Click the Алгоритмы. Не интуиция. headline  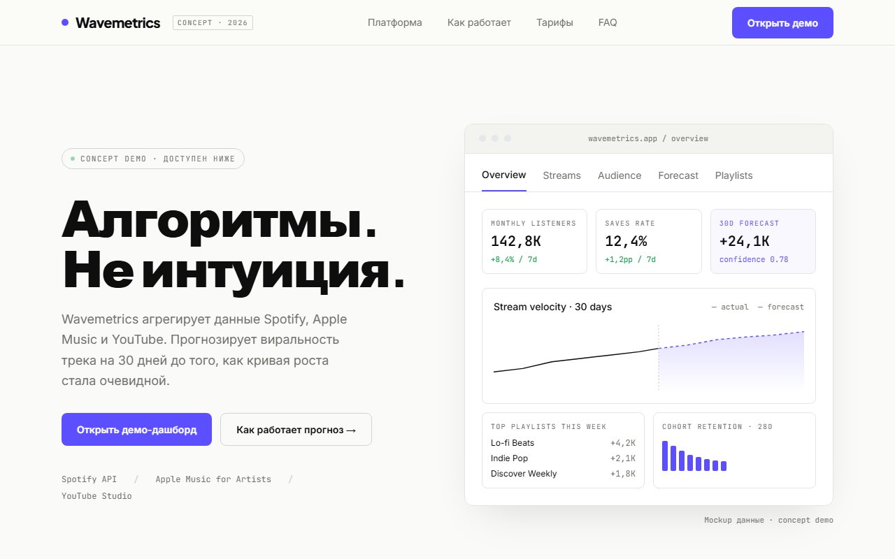[x=233, y=244]
